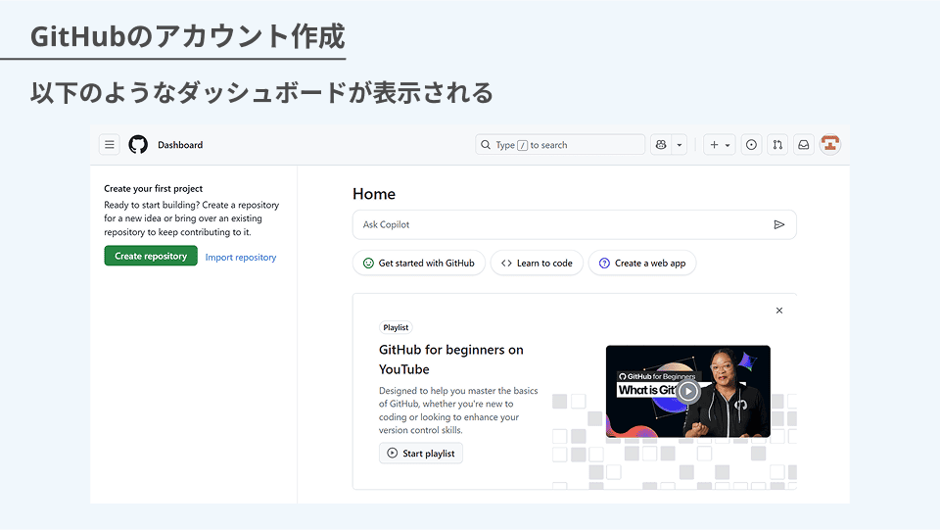The image size is (940, 530).
Task: Click the play icon on video thumbnail
Action: (x=688, y=392)
